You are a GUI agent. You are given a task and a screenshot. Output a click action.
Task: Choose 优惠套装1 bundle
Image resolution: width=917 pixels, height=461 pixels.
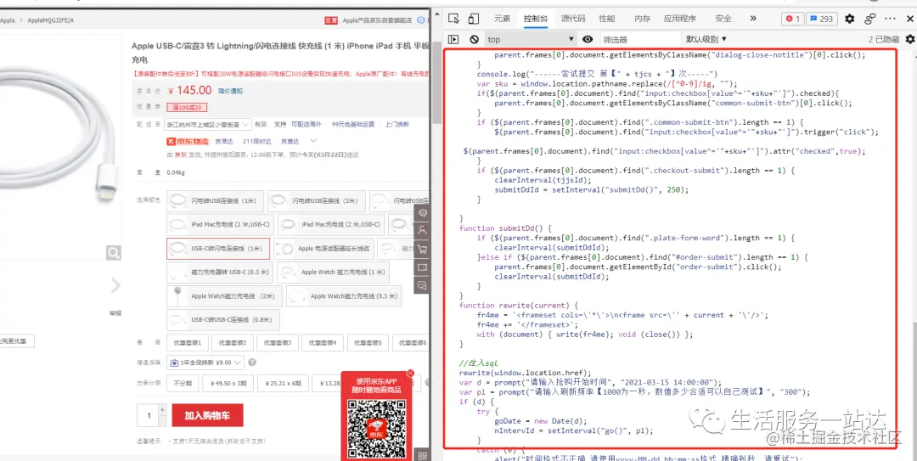pyautogui.click(x=188, y=343)
